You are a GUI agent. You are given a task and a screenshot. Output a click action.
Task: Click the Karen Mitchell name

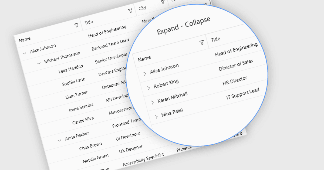coord(173,97)
